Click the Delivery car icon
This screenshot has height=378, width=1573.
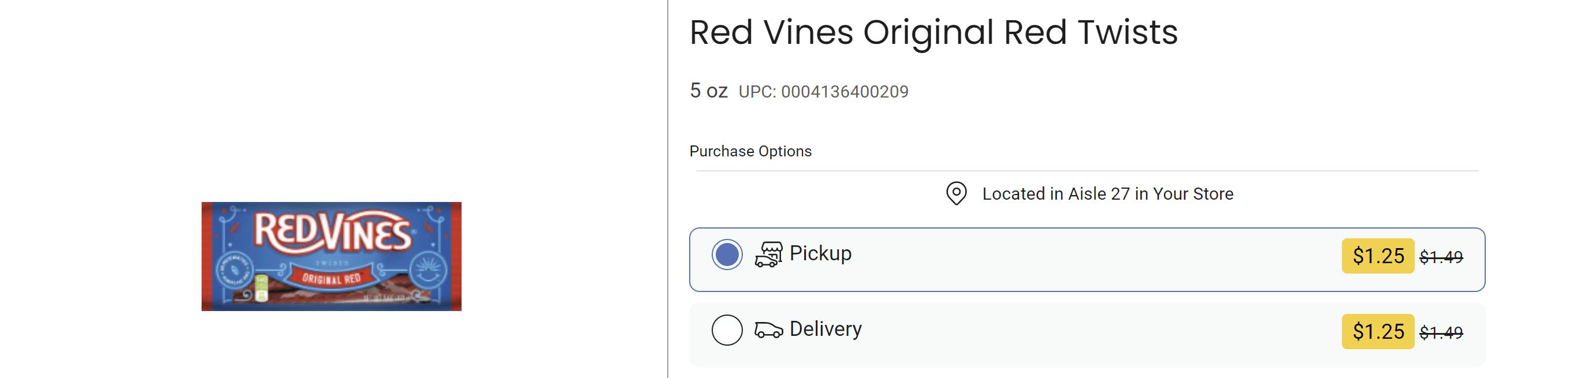point(768,330)
